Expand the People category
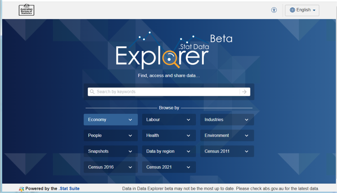The width and height of the screenshot is (337, 193). tap(111, 135)
